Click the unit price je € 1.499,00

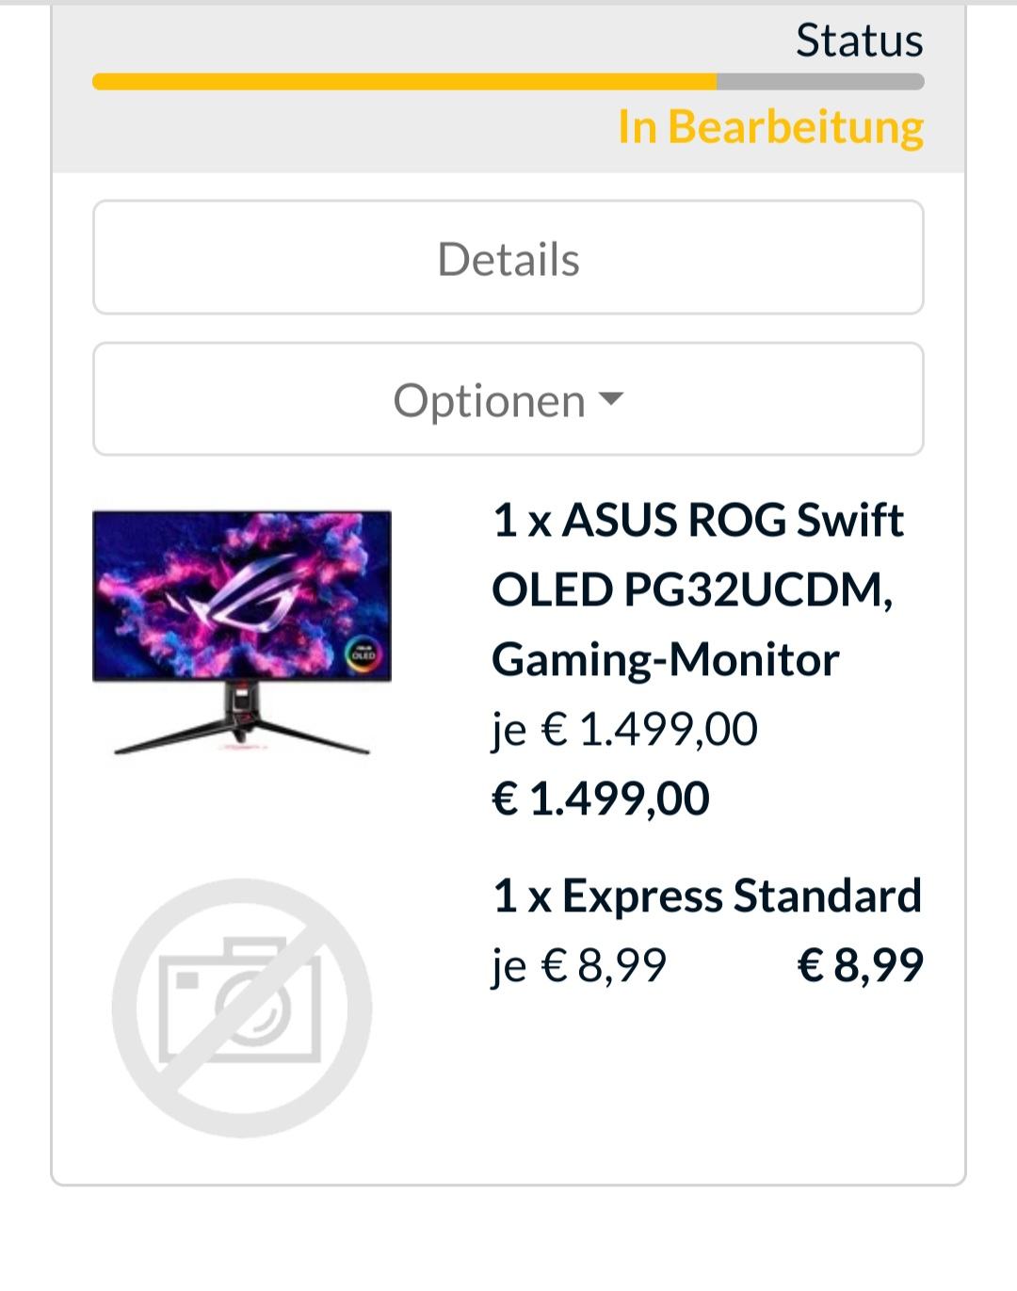click(624, 730)
